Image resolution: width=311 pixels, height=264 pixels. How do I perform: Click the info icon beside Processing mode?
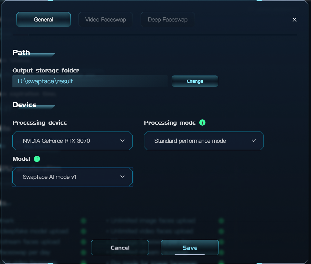[202, 123]
